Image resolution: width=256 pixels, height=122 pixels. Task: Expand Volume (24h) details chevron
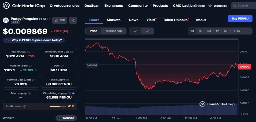(36, 70)
